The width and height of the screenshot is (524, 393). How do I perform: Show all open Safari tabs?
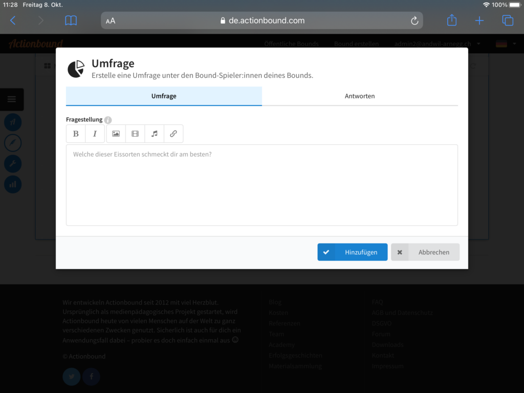click(507, 20)
